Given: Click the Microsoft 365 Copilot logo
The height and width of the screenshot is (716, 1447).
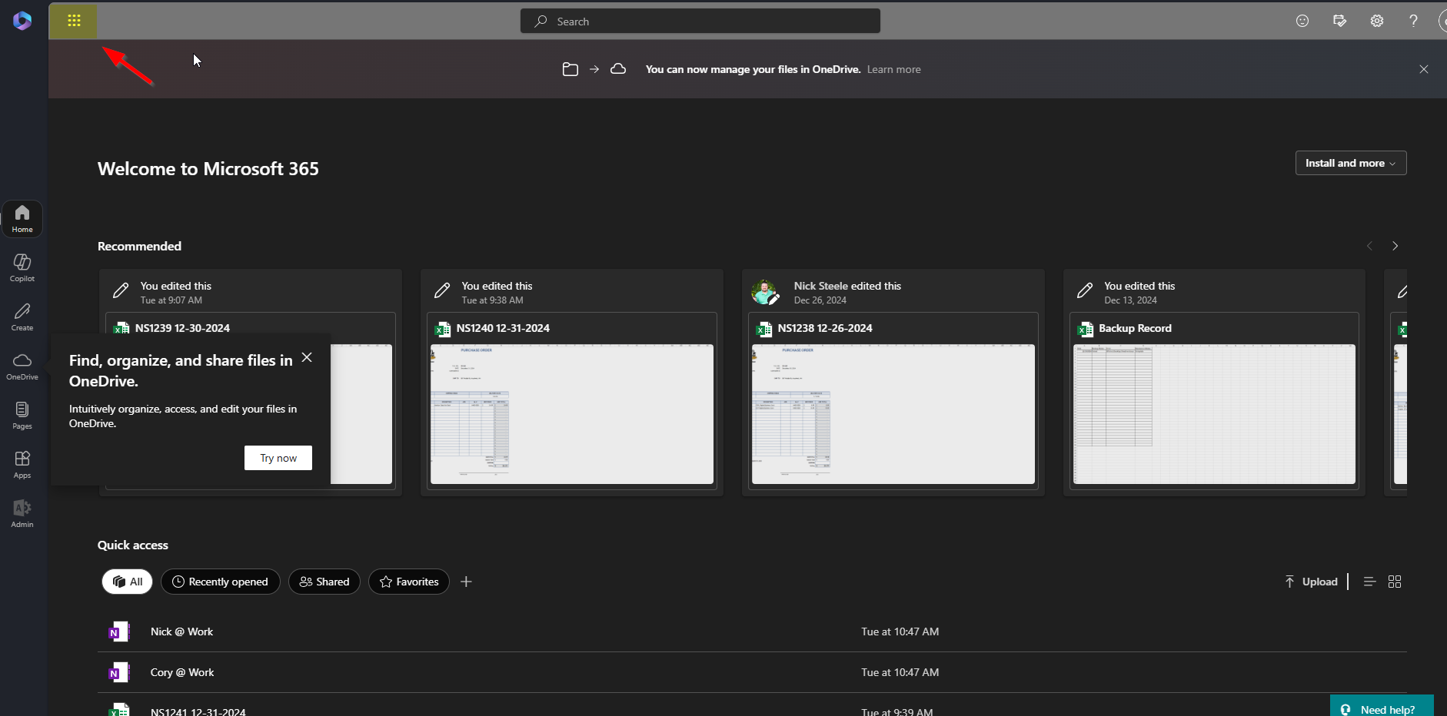Looking at the screenshot, I should tap(22, 21).
